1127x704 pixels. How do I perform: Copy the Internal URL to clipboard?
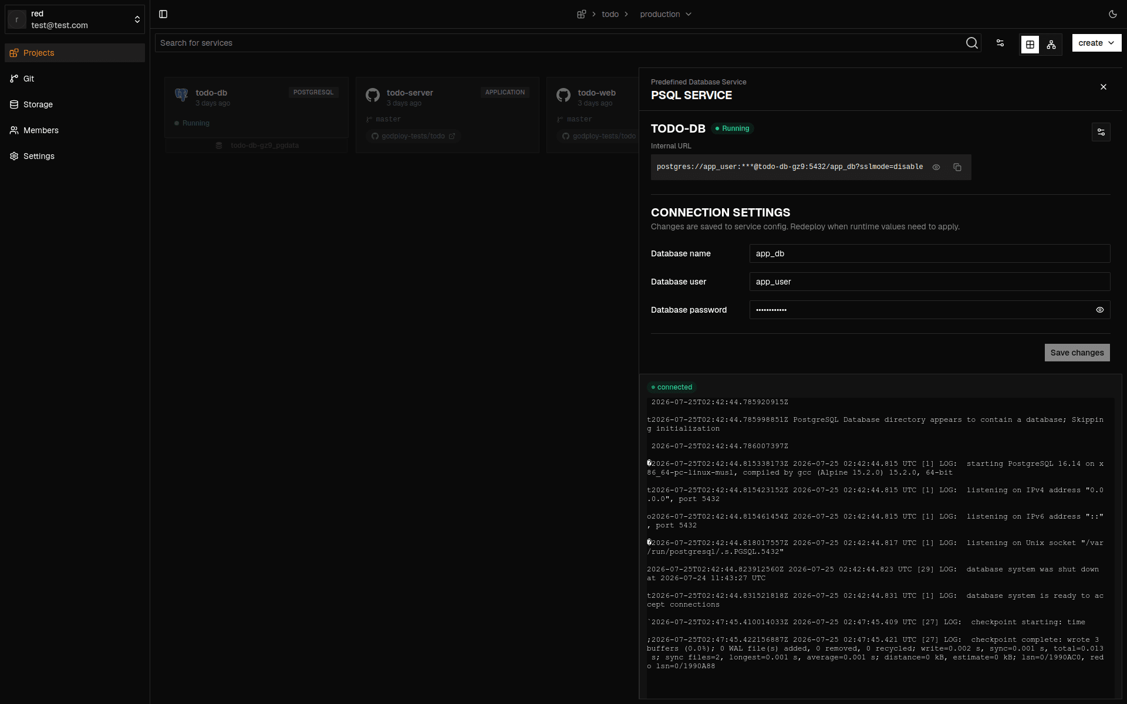(x=957, y=167)
